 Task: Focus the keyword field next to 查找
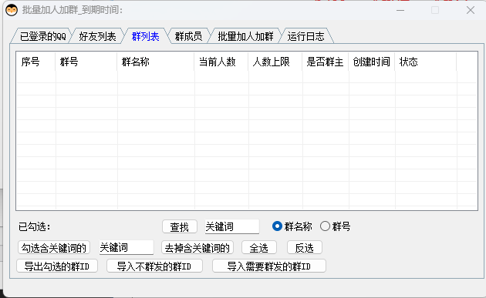coord(232,226)
